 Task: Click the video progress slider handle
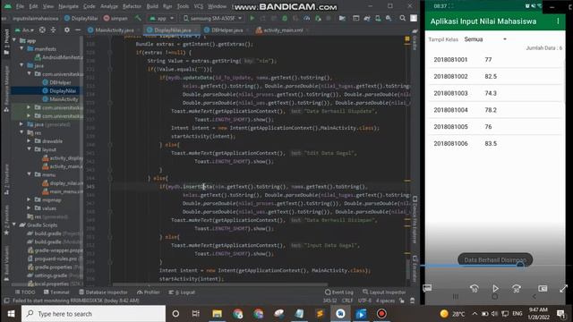[x=520, y=266]
